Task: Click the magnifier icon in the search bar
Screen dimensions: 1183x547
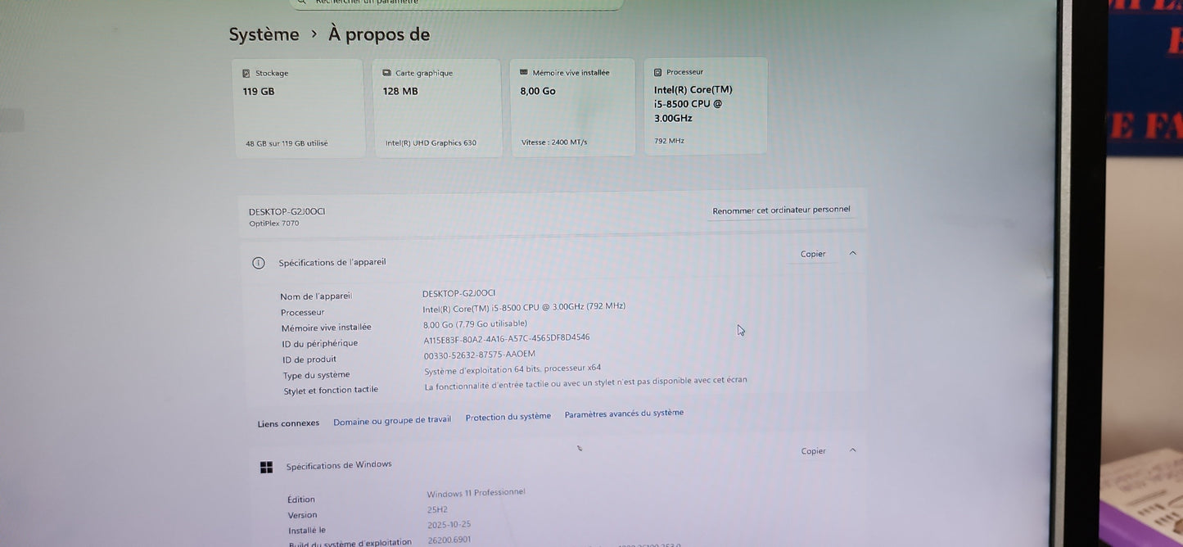Action: click(301, 1)
